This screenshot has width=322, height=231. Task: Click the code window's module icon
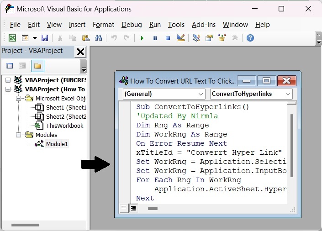[124, 81]
